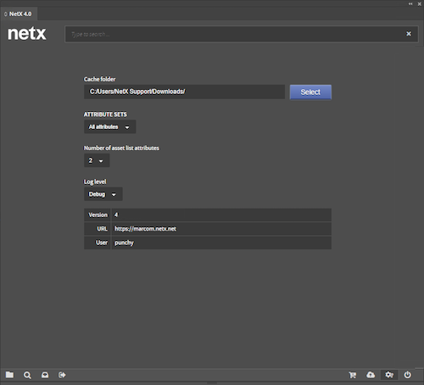Open the Debug log level dropdown
This screenshot has width=424, height=385.
103,194
